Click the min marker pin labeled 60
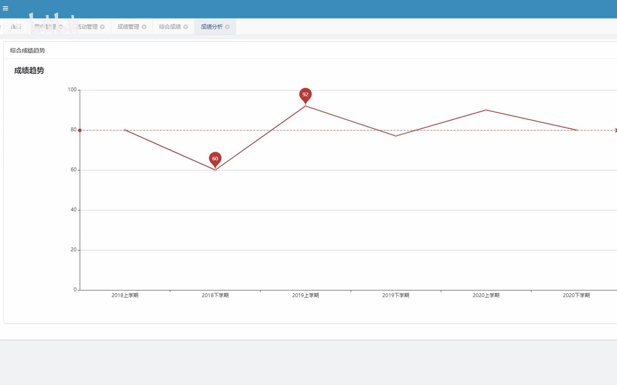The width and height of the screenshot is (617, 385). 215,160
